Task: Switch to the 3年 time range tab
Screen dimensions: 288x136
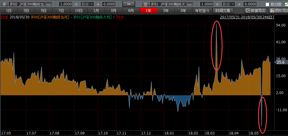Action: tap(166, 11)
